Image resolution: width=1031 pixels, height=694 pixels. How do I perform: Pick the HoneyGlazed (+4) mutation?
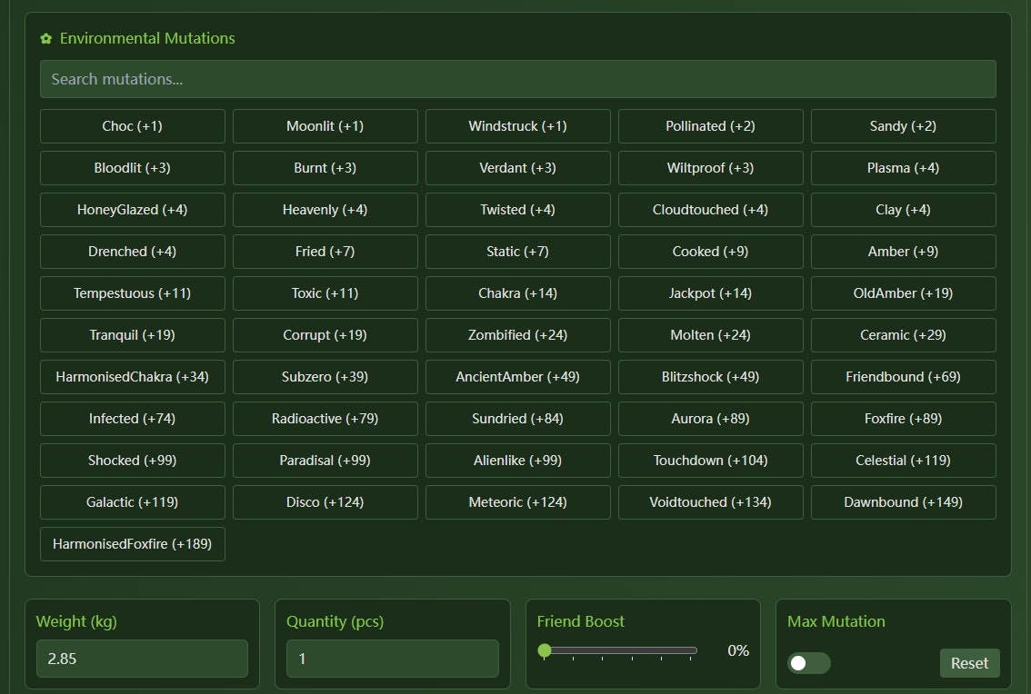point(132,209)
